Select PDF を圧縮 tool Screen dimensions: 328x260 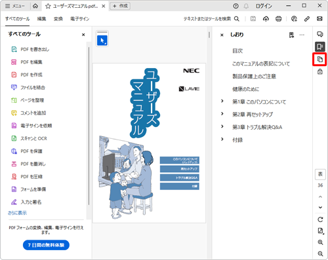(27, 176)
